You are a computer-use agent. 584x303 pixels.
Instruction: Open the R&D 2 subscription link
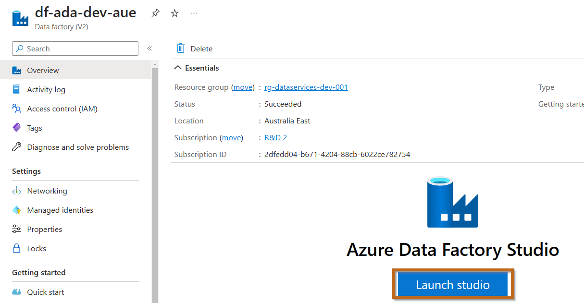275,137
